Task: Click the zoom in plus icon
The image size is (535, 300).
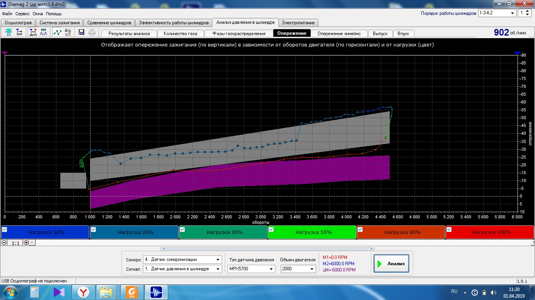Action: [x=26, y=243]
